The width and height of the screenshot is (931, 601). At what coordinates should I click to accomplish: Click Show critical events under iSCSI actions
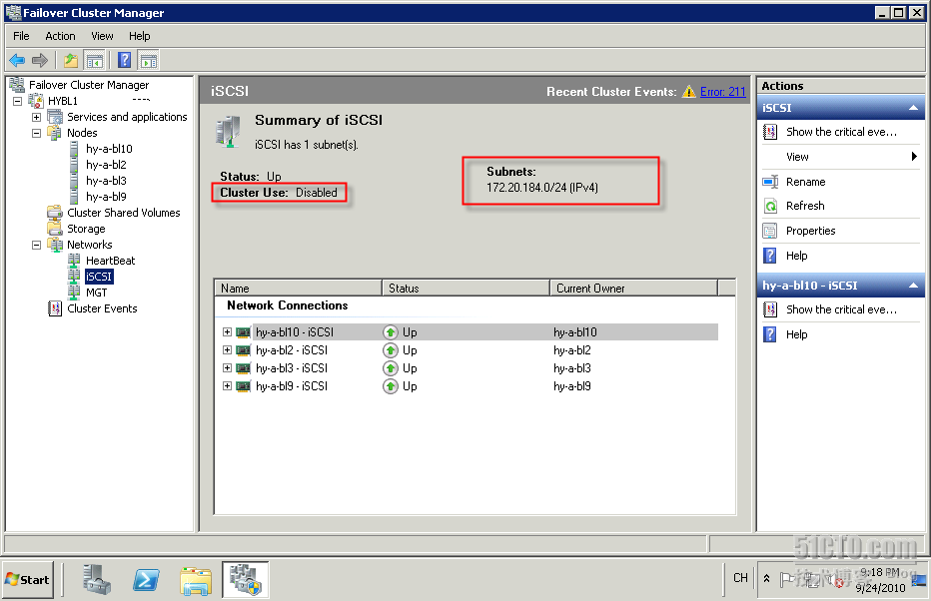click(x=841, y=133)
